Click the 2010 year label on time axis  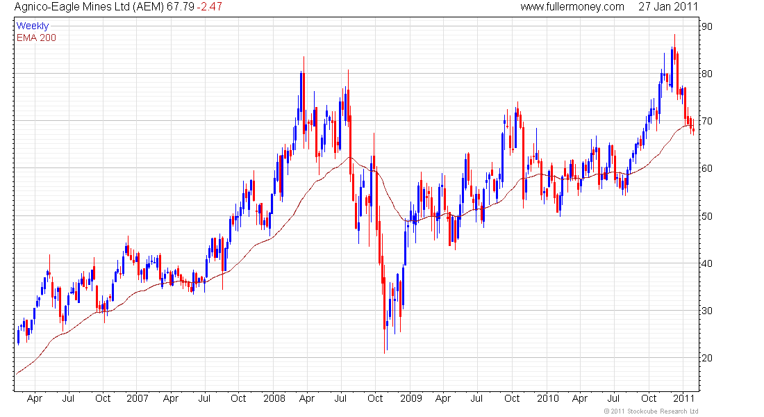coord(548,399)
